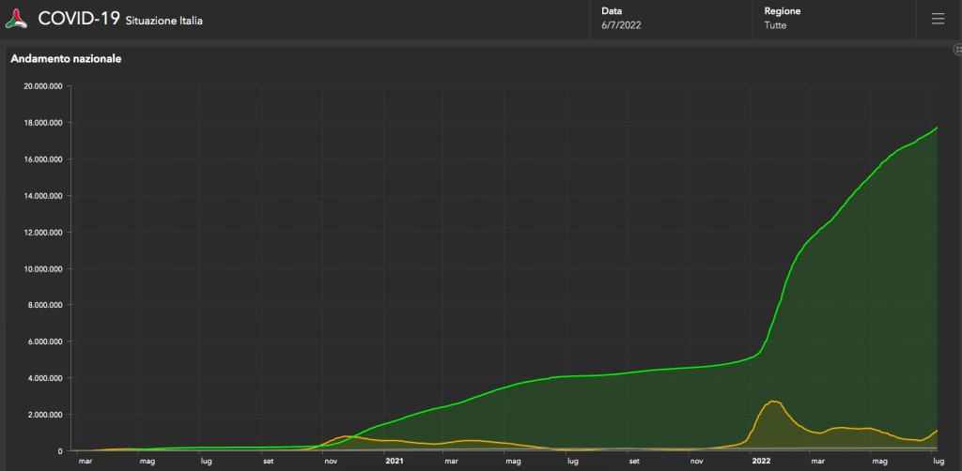
Task: Open the hamburger menu
Action: point(938,19)
